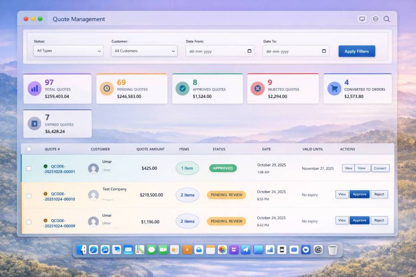416x277 pixels.
Task: Check the box for quote QCODE-20251028-00001
Action: tap(29, 168)
